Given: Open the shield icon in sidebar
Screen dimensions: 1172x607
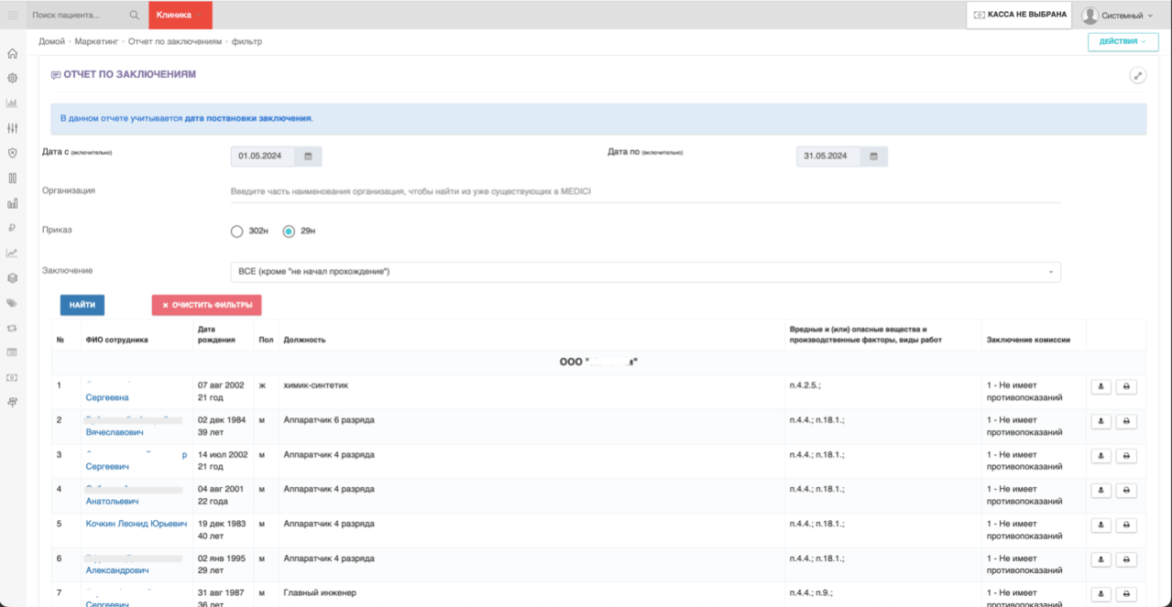Looking at the screenshot, I should point(12,153).
